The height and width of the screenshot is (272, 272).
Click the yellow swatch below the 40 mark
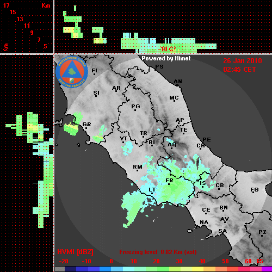point(198,269)
